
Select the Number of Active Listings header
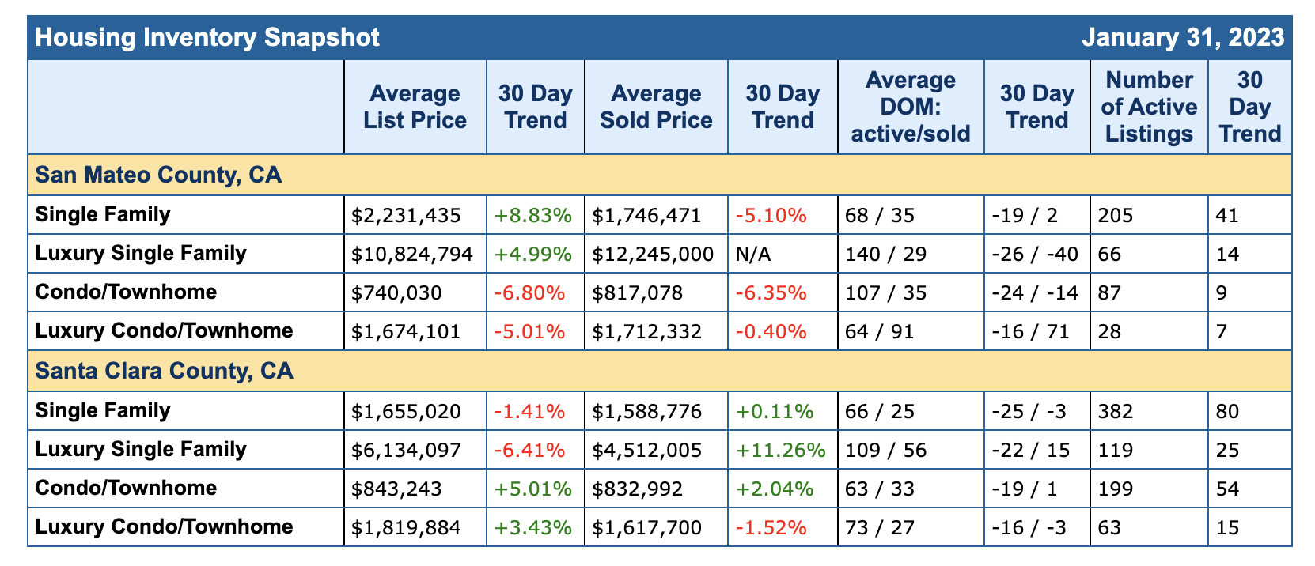(1149, 107)
